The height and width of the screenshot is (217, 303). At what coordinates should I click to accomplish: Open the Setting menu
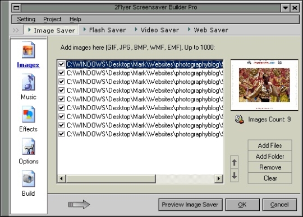point(26,19)
